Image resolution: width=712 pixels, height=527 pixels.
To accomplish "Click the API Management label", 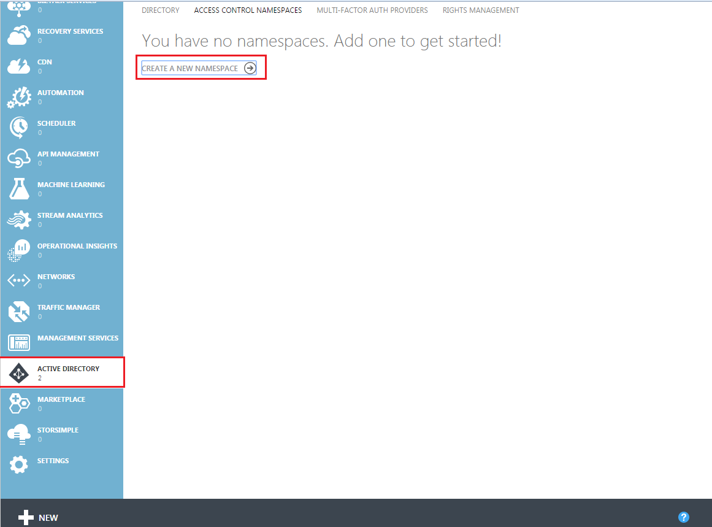I will (68, 154).
